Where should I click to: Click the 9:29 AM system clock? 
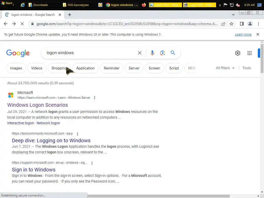(249, 5)
